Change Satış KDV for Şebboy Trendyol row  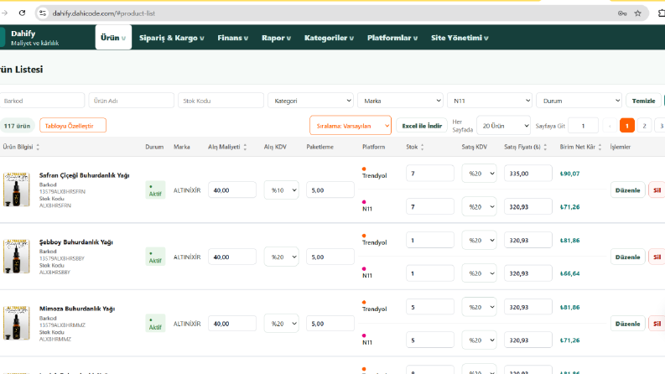pyautogui.click(x=479, y=240)
